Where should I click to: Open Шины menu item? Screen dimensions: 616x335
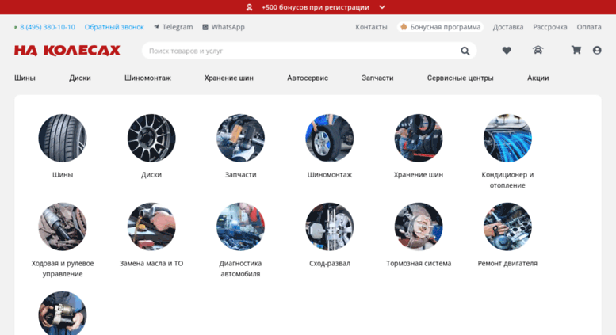tap(25, 78)
